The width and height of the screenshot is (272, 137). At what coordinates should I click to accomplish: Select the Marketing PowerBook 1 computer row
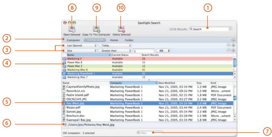(148, 74)
